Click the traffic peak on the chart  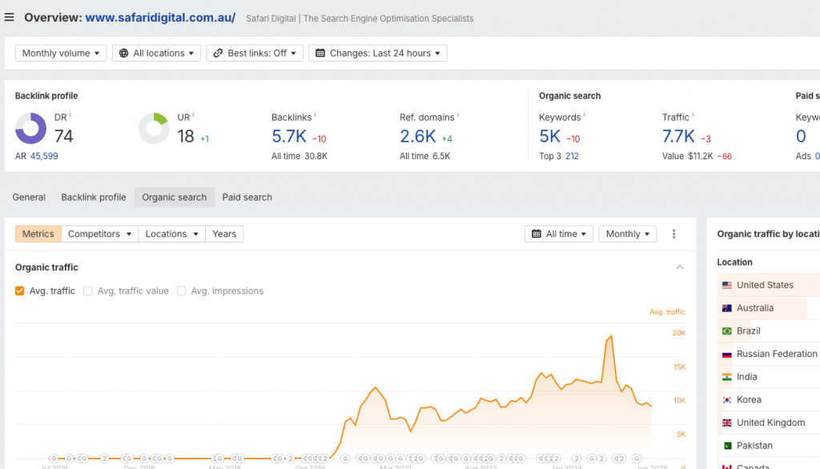[611, 336]
